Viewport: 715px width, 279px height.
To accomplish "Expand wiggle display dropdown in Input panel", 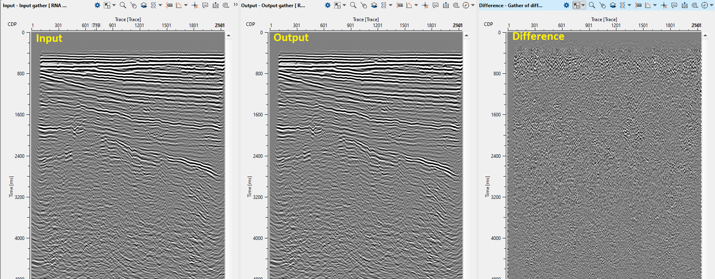I will pyautogui.click(x=160, y=5).
